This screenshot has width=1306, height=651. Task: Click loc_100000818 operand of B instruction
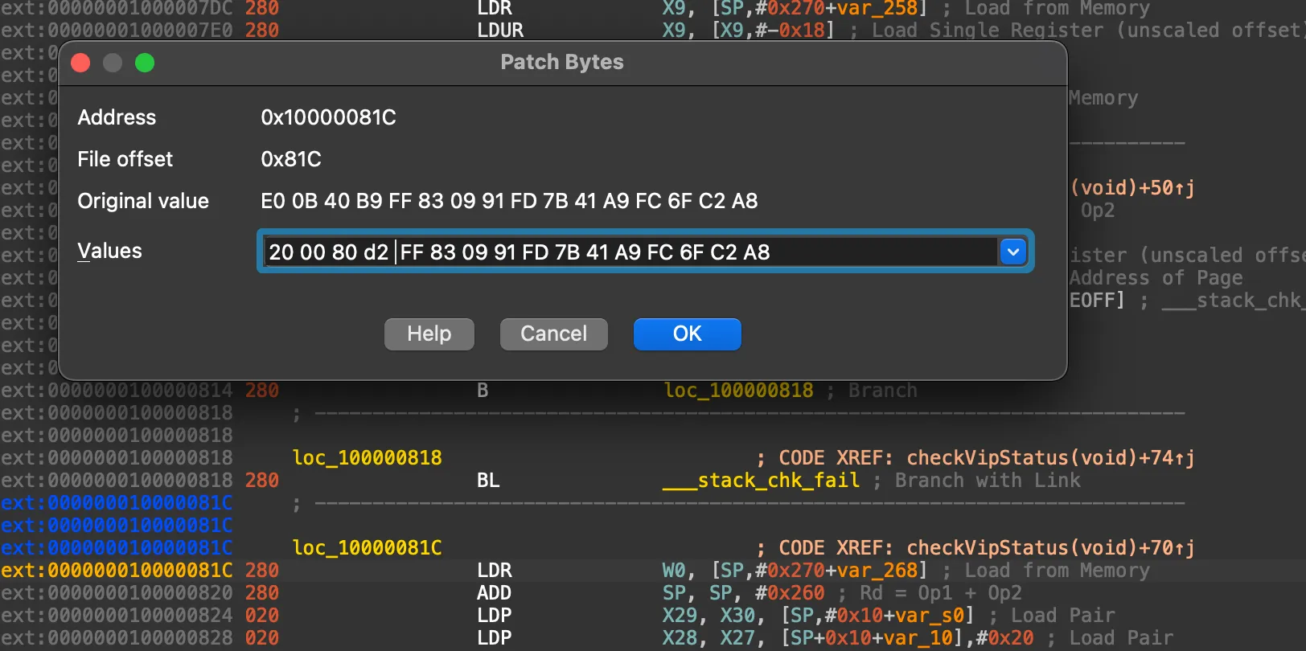click(738, 391)
